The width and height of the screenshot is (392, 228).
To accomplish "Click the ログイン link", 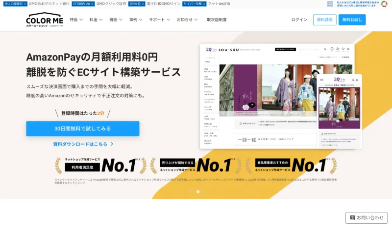I will tap(299, 20).
